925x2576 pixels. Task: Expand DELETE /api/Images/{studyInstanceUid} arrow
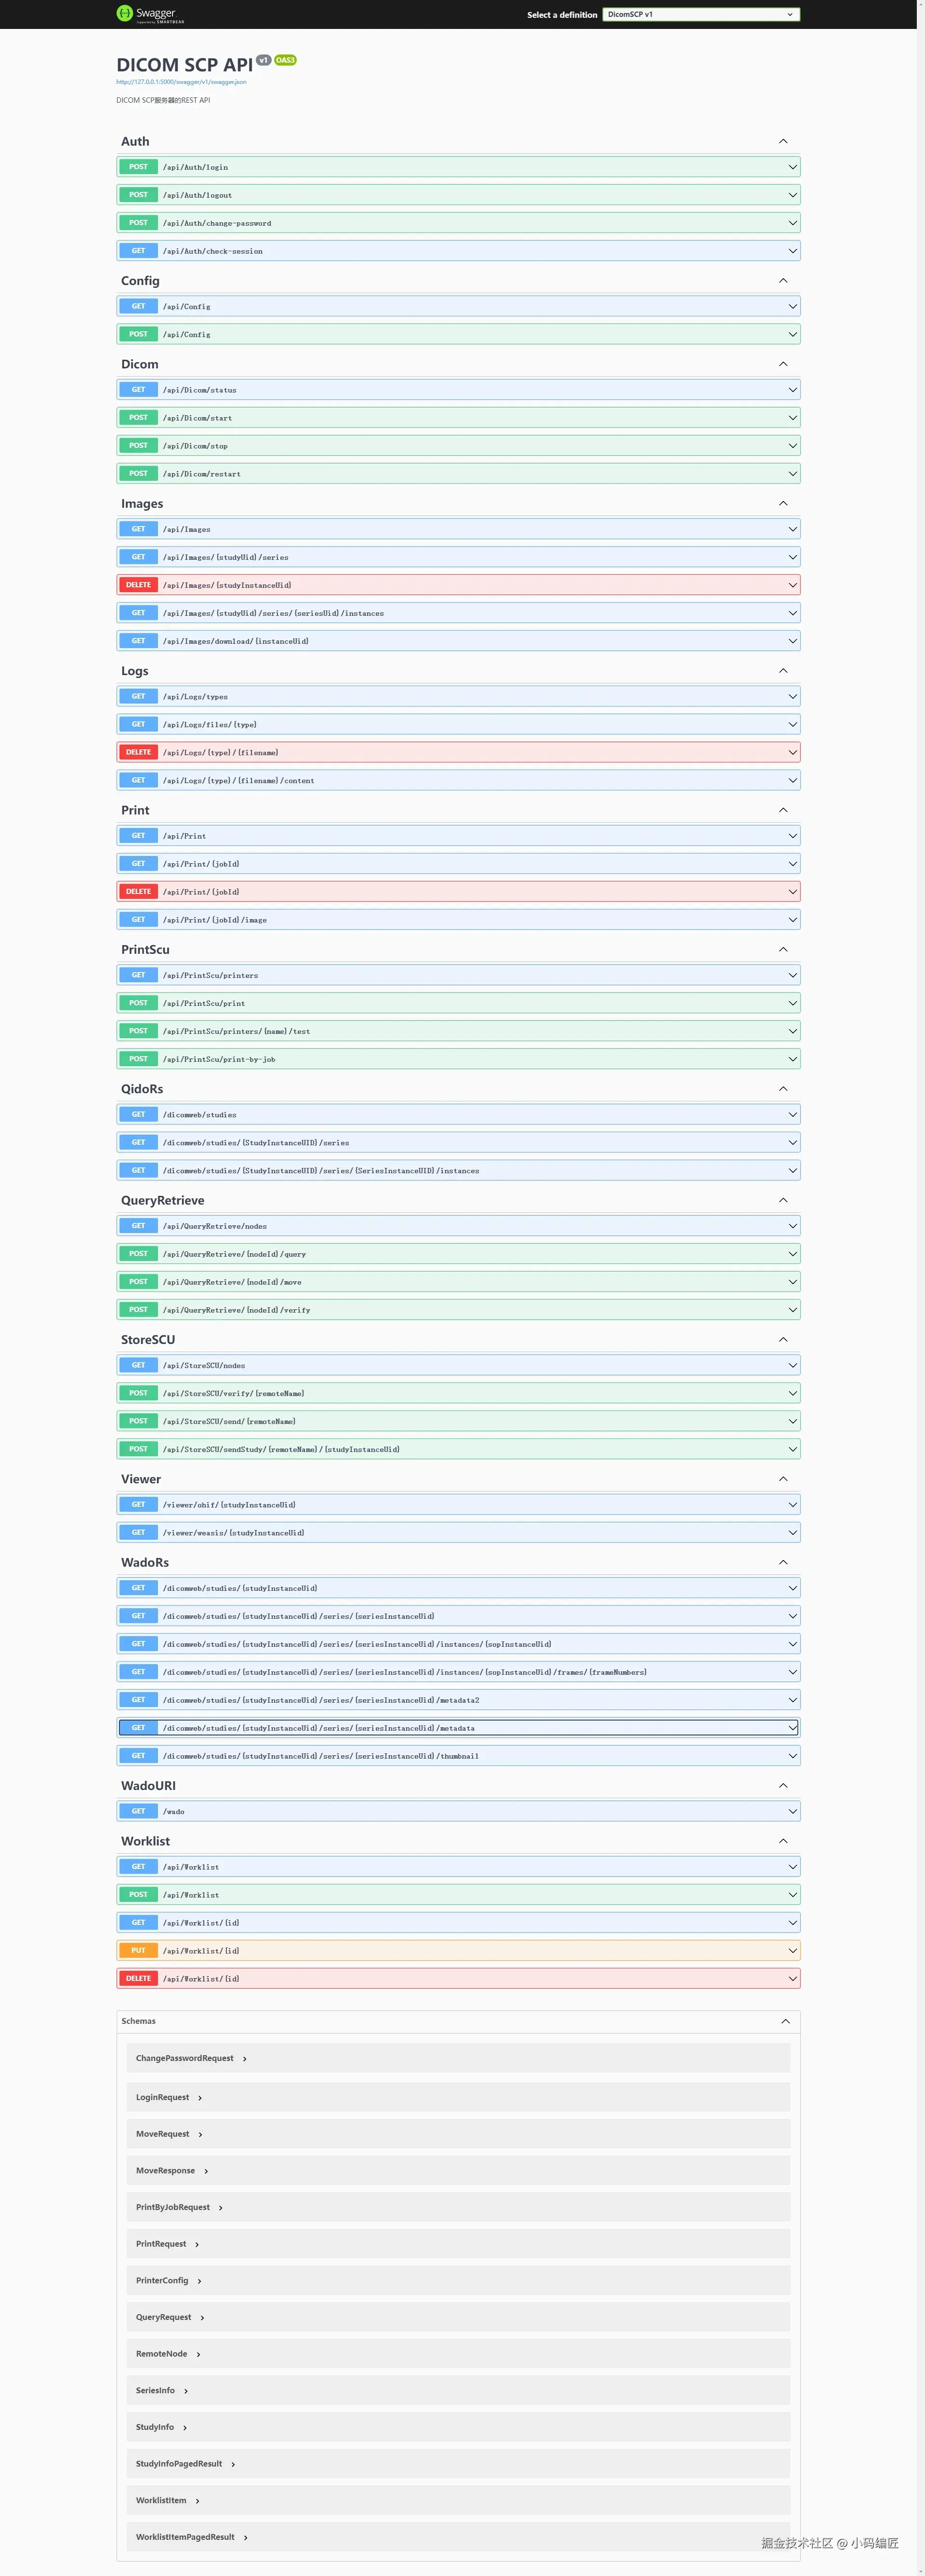click(792, 585)
